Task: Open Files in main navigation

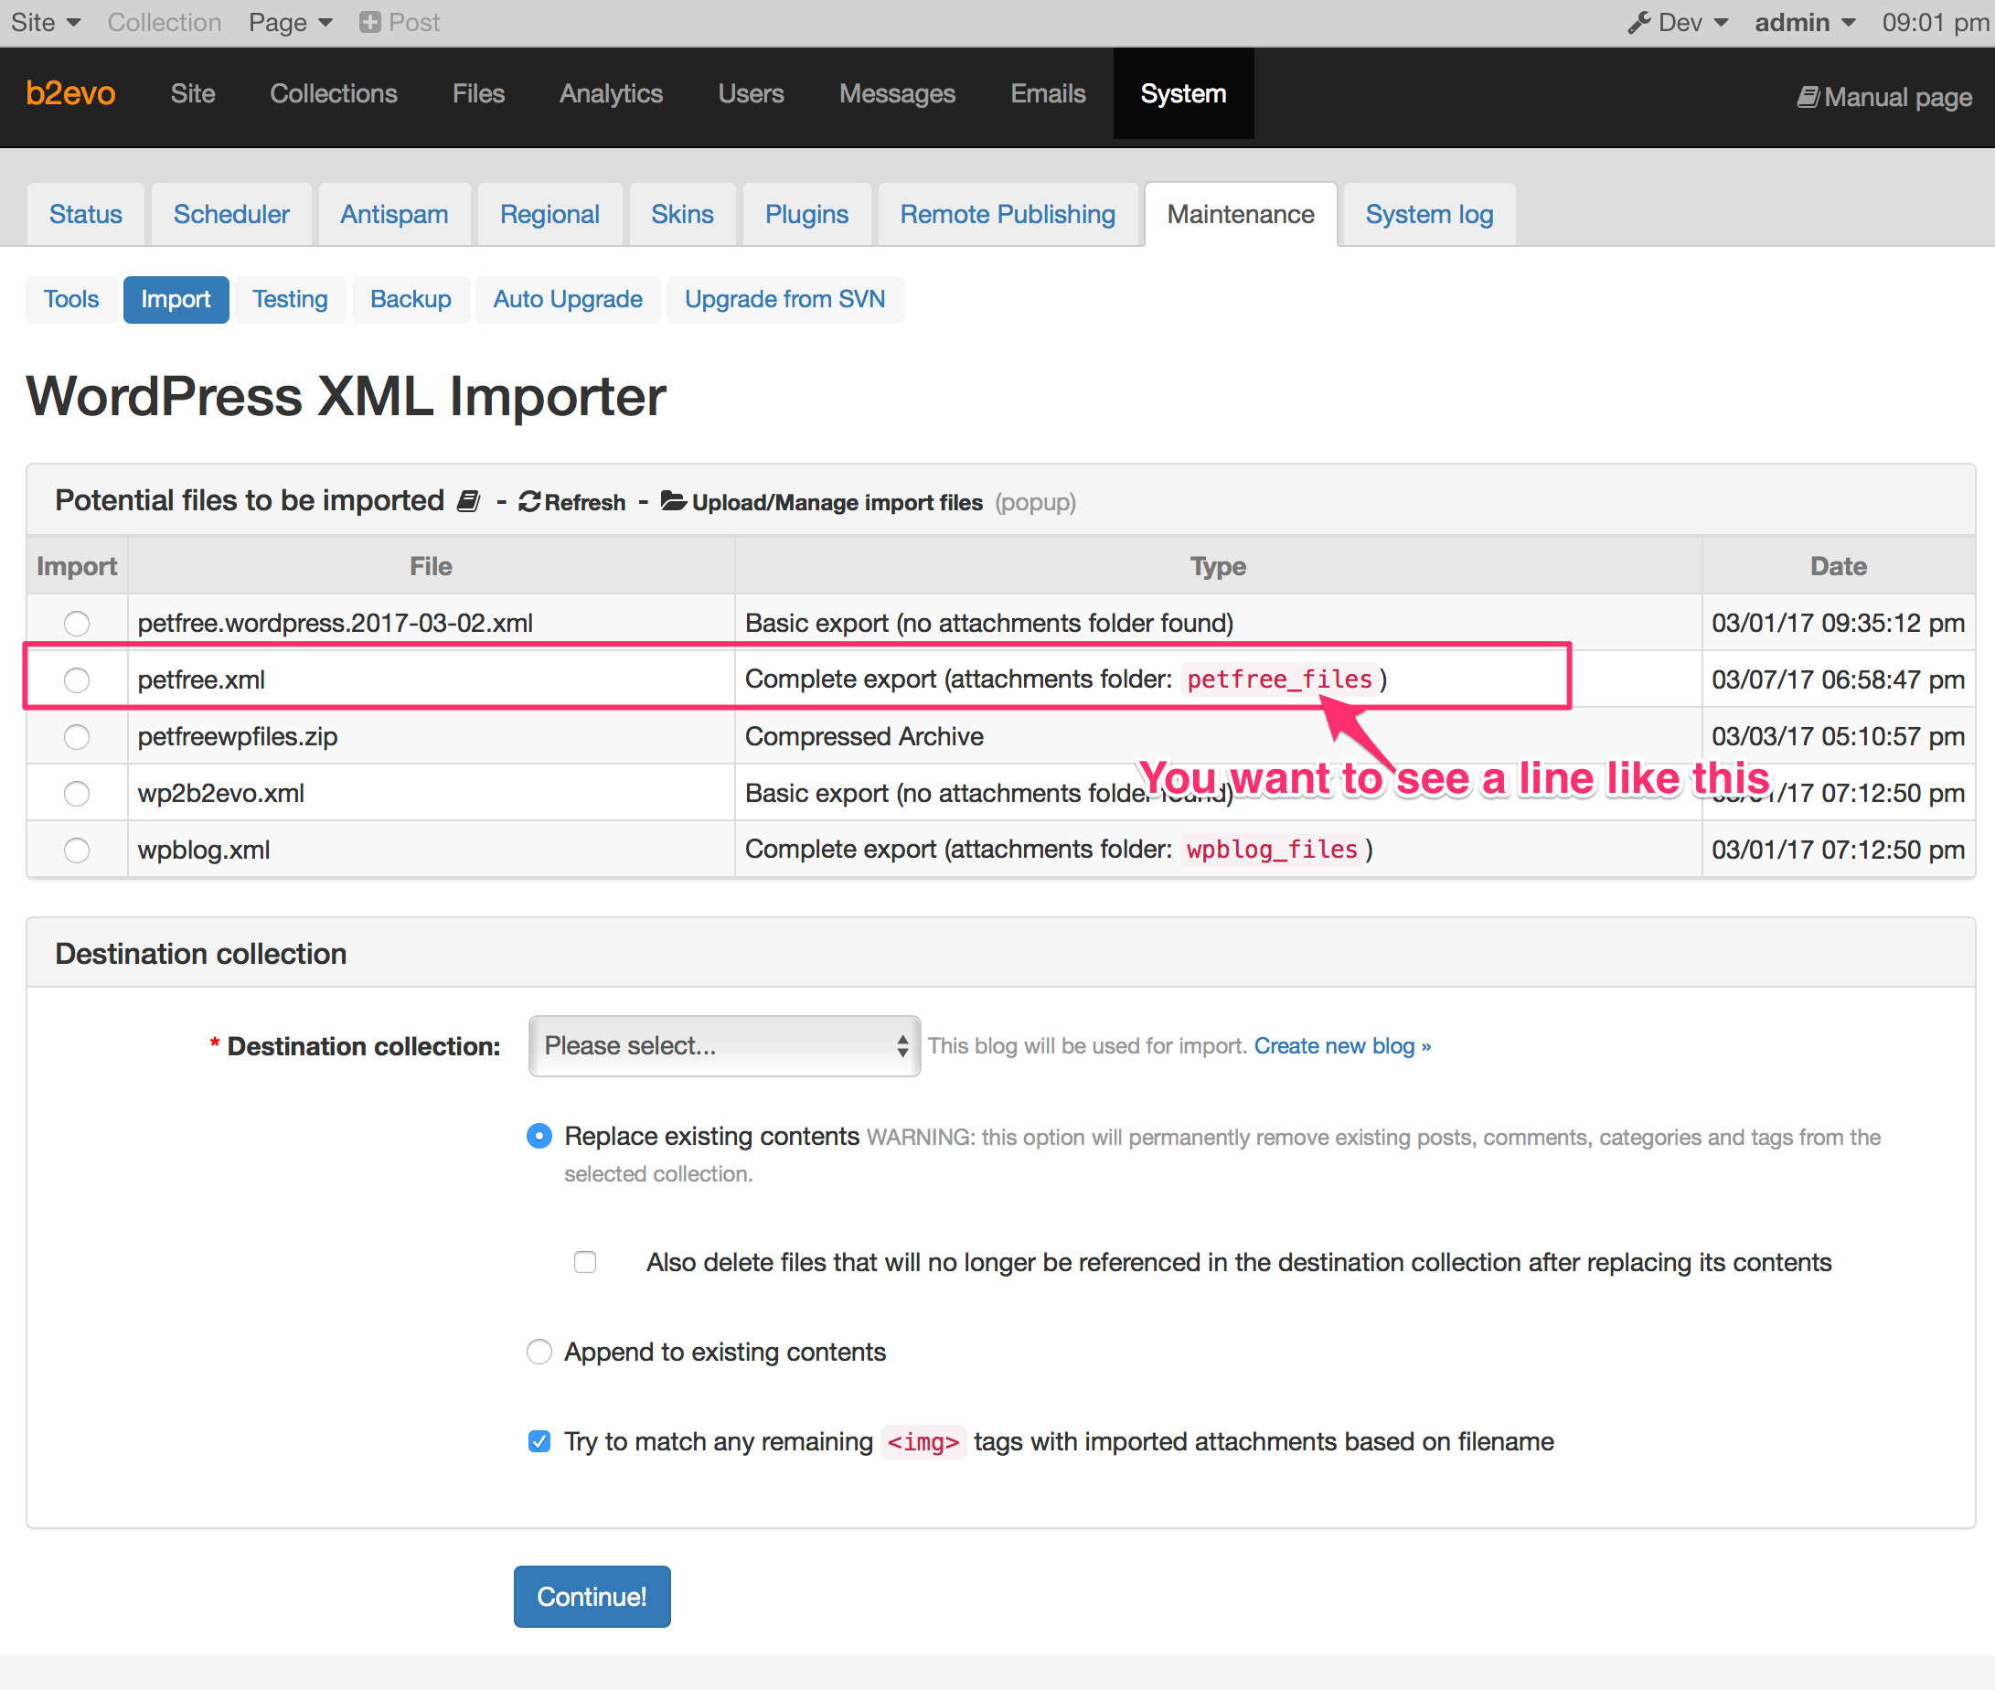Action: coord(478,94)
